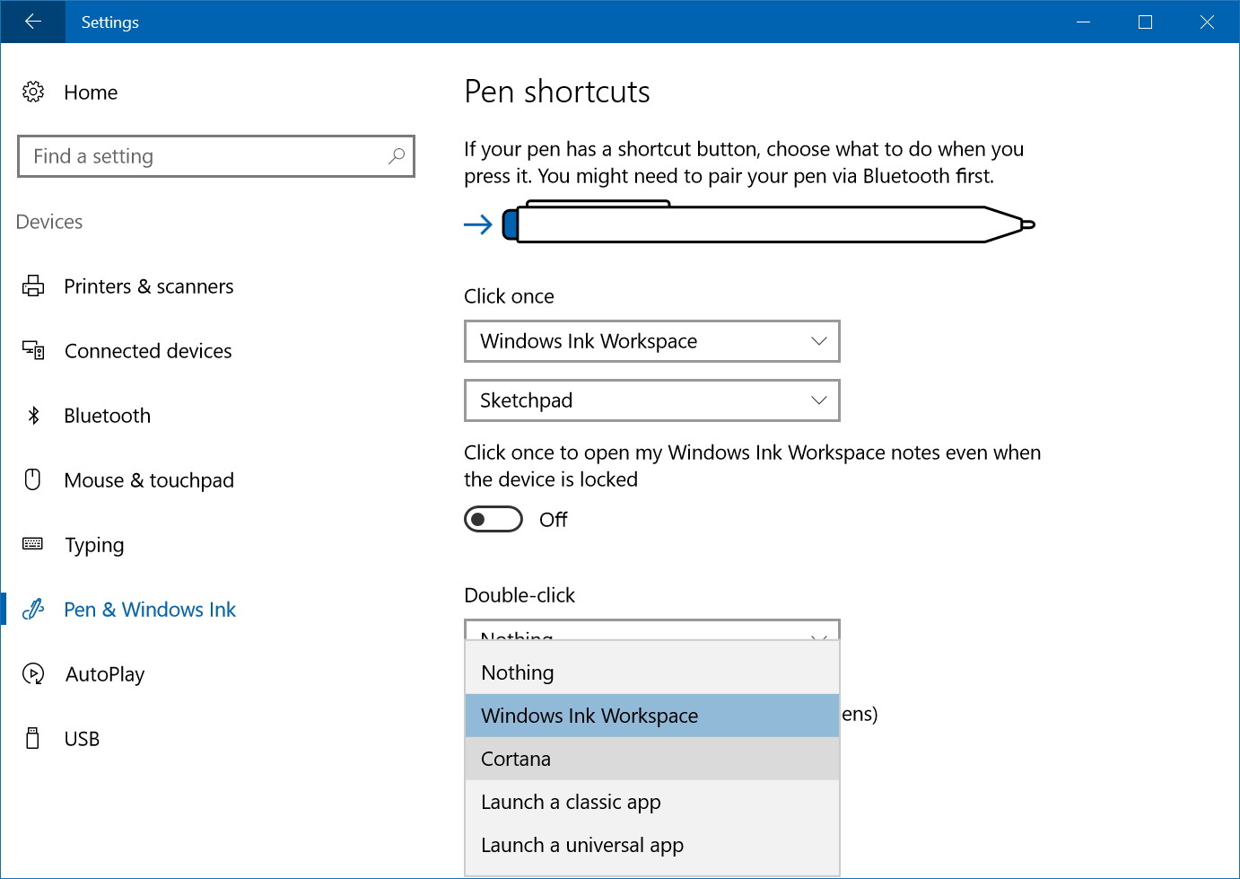Click the Connected devices icon
Viewport: 1240px width, 879px height.
[33, 350]
